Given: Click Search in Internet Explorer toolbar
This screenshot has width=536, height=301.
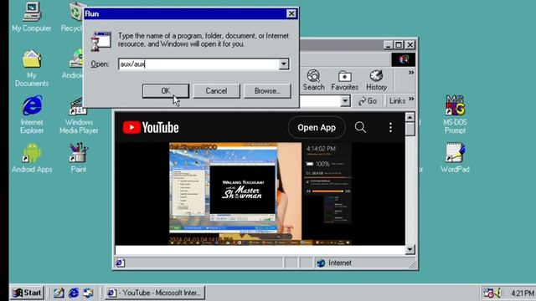Looking at the screenshot, I should (313, 80).
